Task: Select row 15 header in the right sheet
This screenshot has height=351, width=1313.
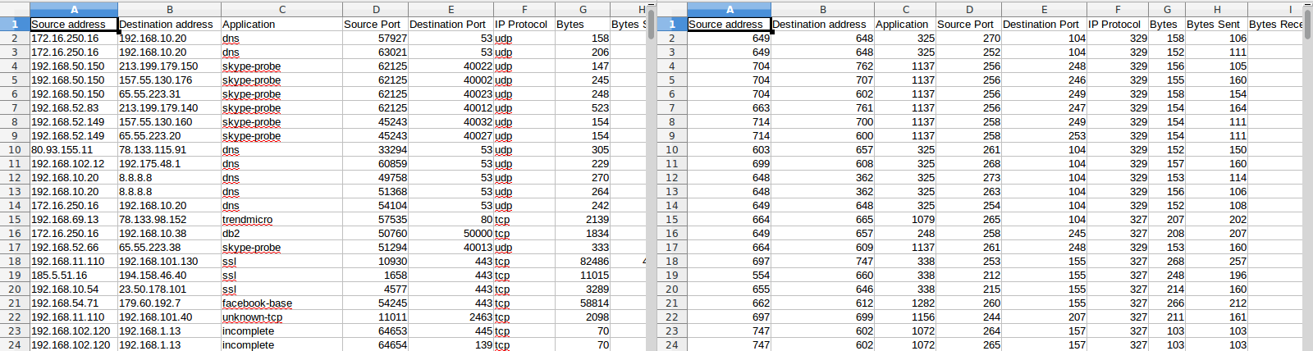Action: (671, 220)
